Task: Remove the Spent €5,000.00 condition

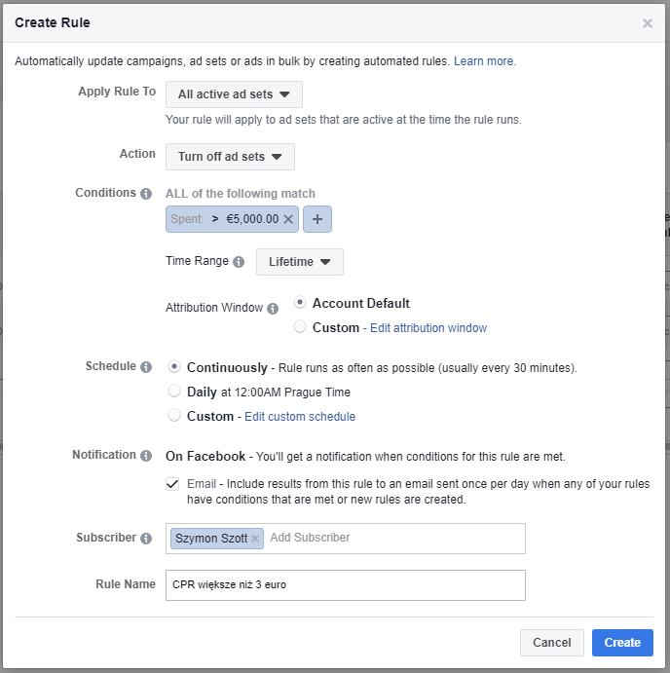Action: [288, 220]
